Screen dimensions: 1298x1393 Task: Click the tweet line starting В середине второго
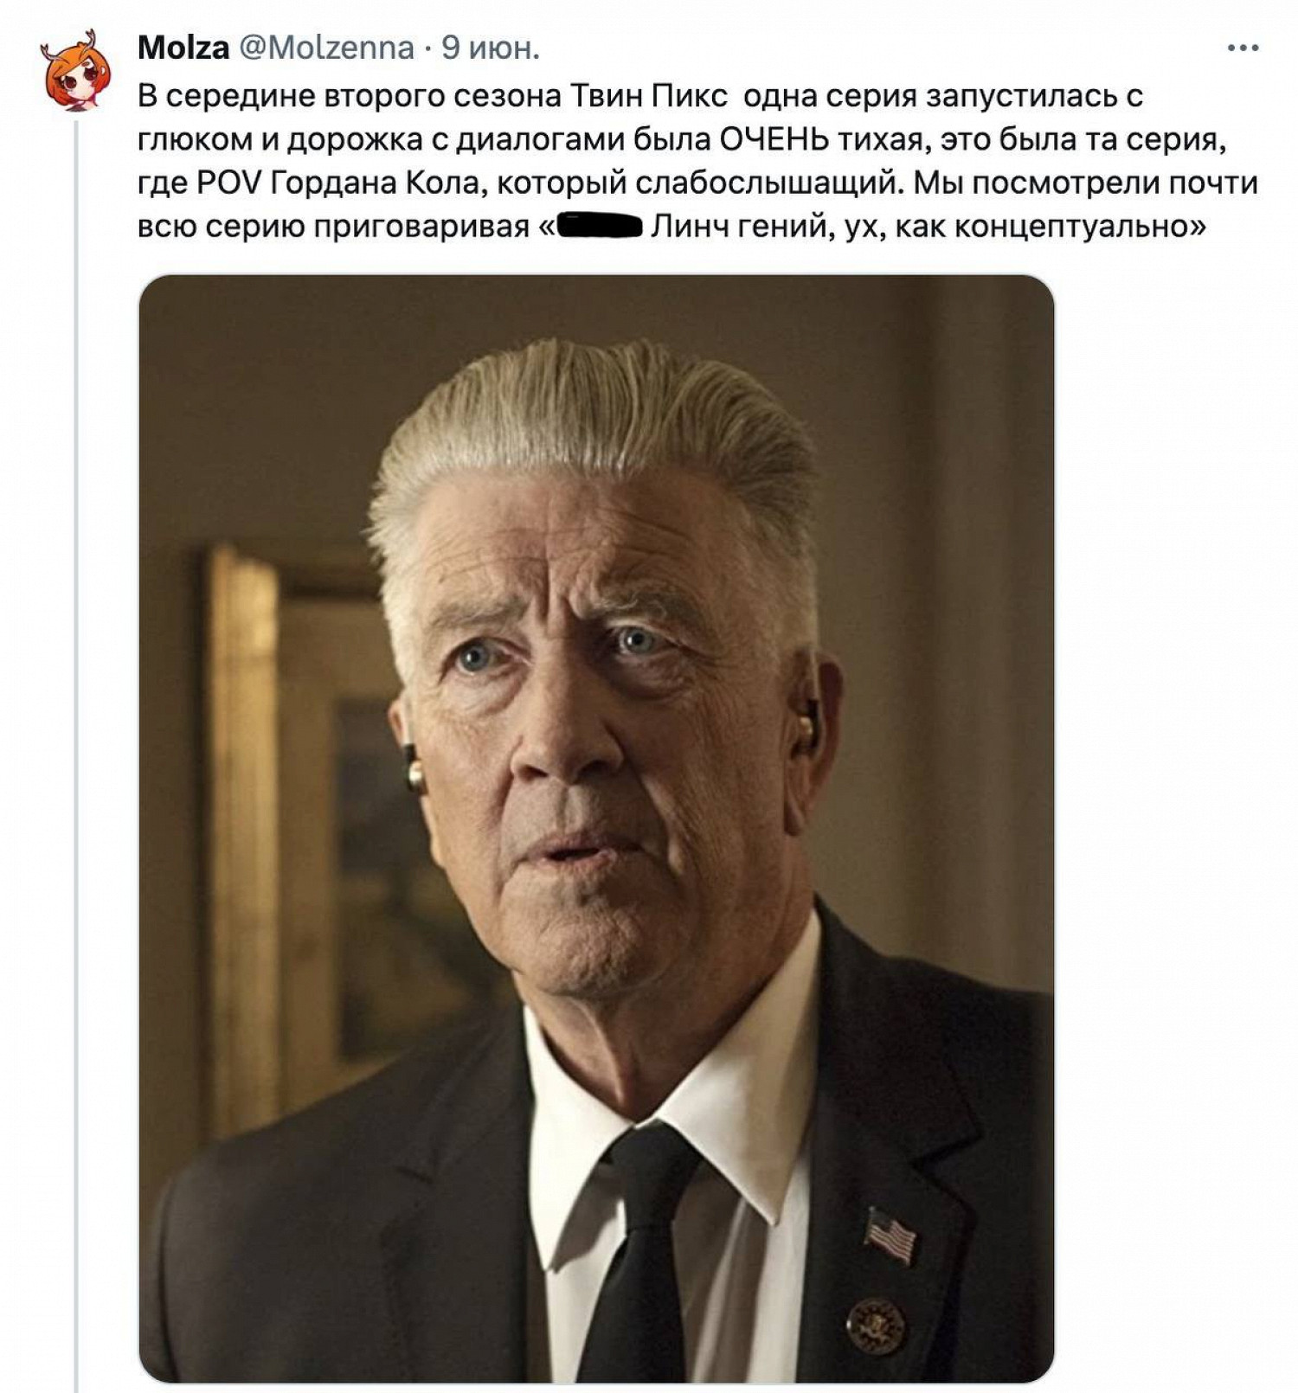[640, 96]
